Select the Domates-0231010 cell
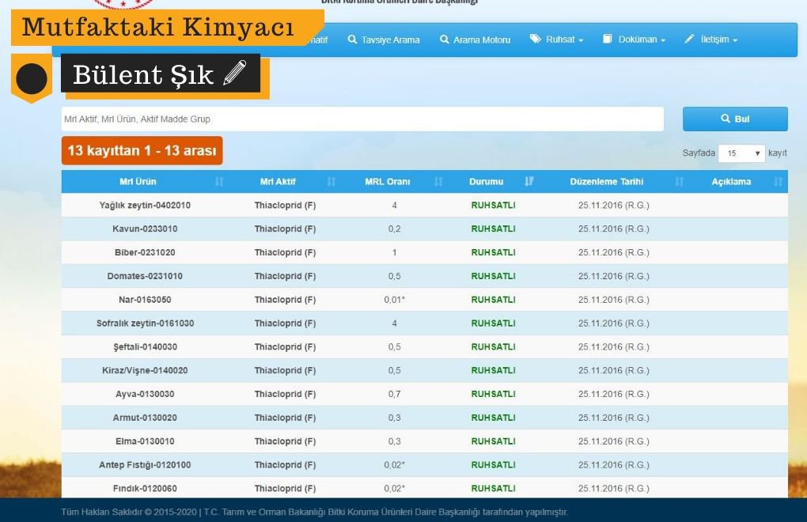The height and width of the screenshot is (522, 807). (145, 276)
